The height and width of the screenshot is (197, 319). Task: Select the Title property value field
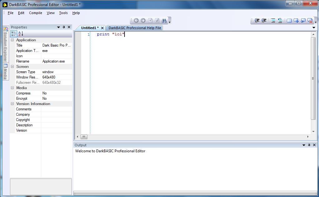pyautogui.click(x=56, y=45)
